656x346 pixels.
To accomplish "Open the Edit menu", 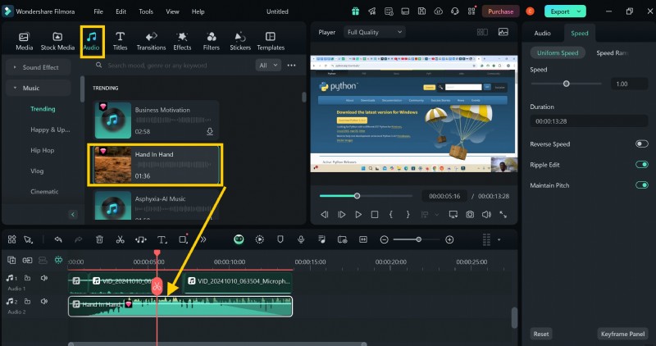I will (121, 11).
